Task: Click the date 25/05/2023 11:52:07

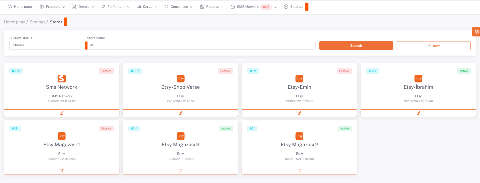Action: (x=62, y=101)
